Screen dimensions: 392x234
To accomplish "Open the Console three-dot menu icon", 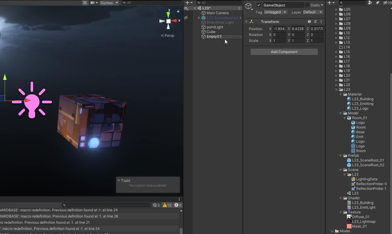I will [179, 199].
